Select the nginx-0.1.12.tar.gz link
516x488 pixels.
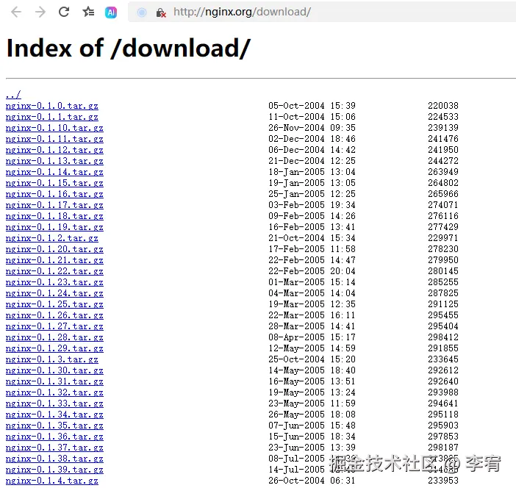click(x=54, y=150)
